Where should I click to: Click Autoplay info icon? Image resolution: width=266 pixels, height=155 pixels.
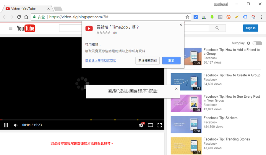pyautogui.click(x=248, y=43)
